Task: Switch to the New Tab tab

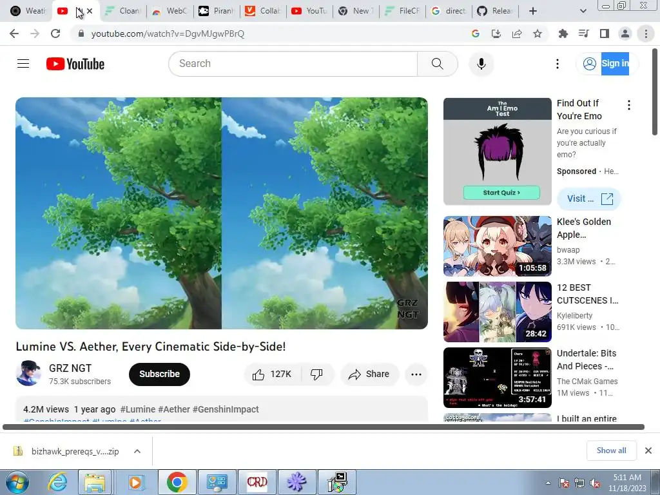Action: pos(356,11)
